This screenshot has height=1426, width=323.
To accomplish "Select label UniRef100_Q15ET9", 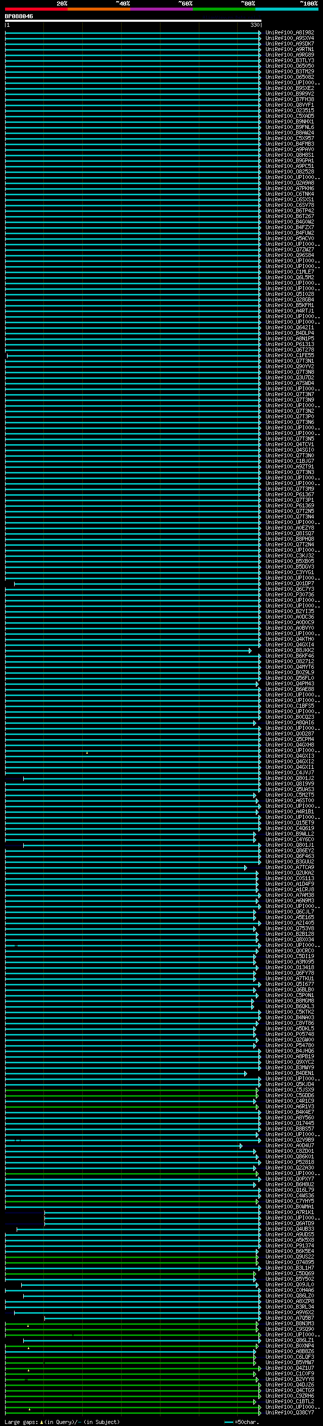I will pyautogui.click(x=290, y=823).
